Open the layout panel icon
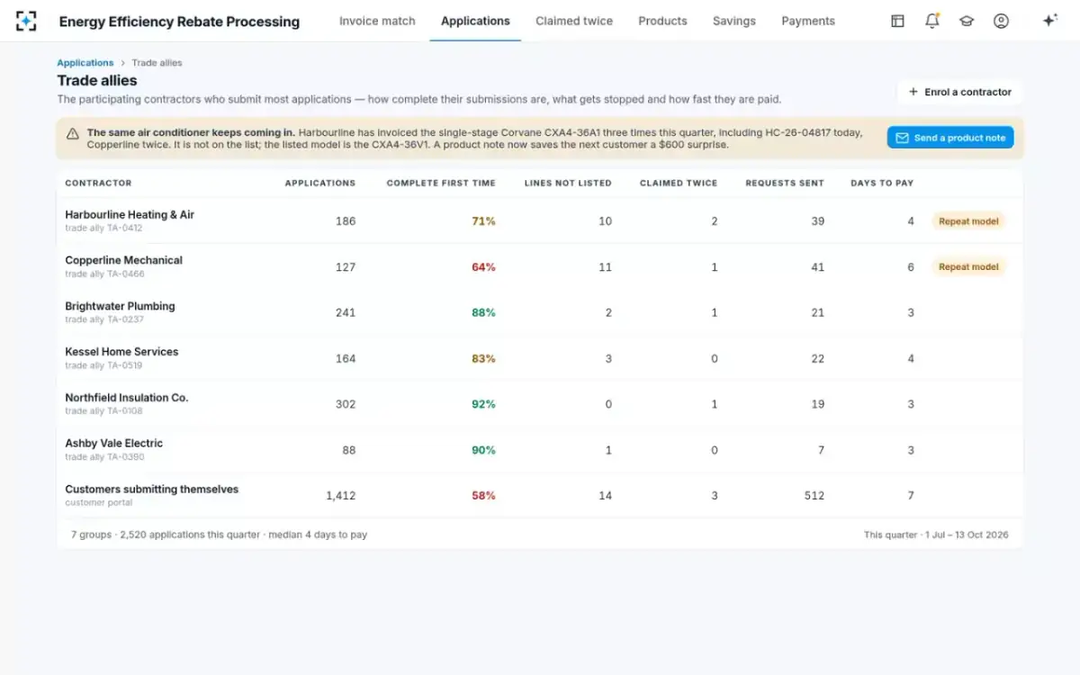1080x675 pixels. click(x=897, y=21)
